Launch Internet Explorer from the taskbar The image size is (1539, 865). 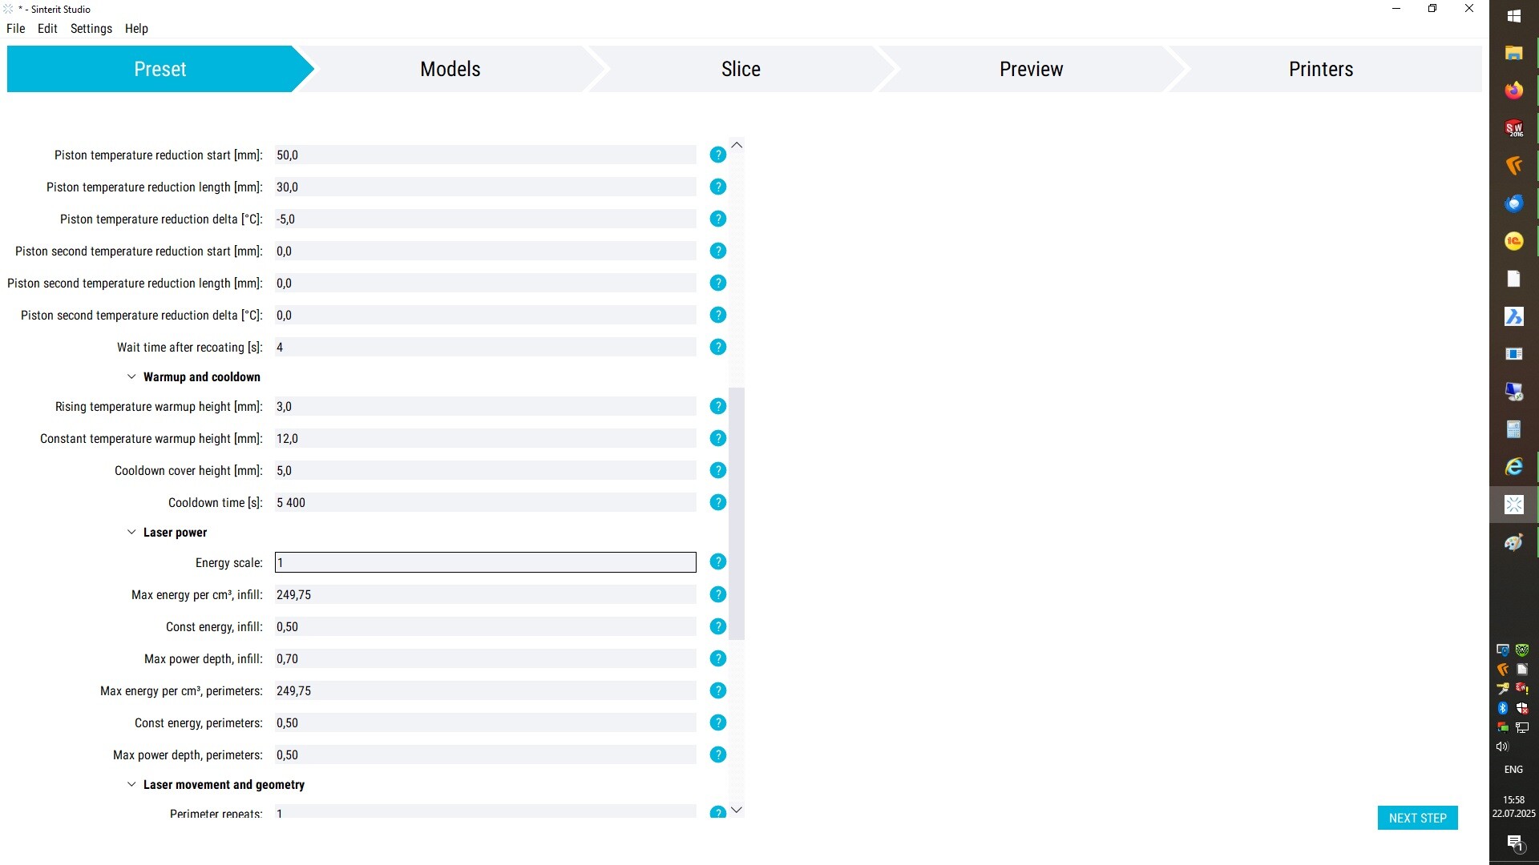pyautogui.click(x=1513, y=467)
